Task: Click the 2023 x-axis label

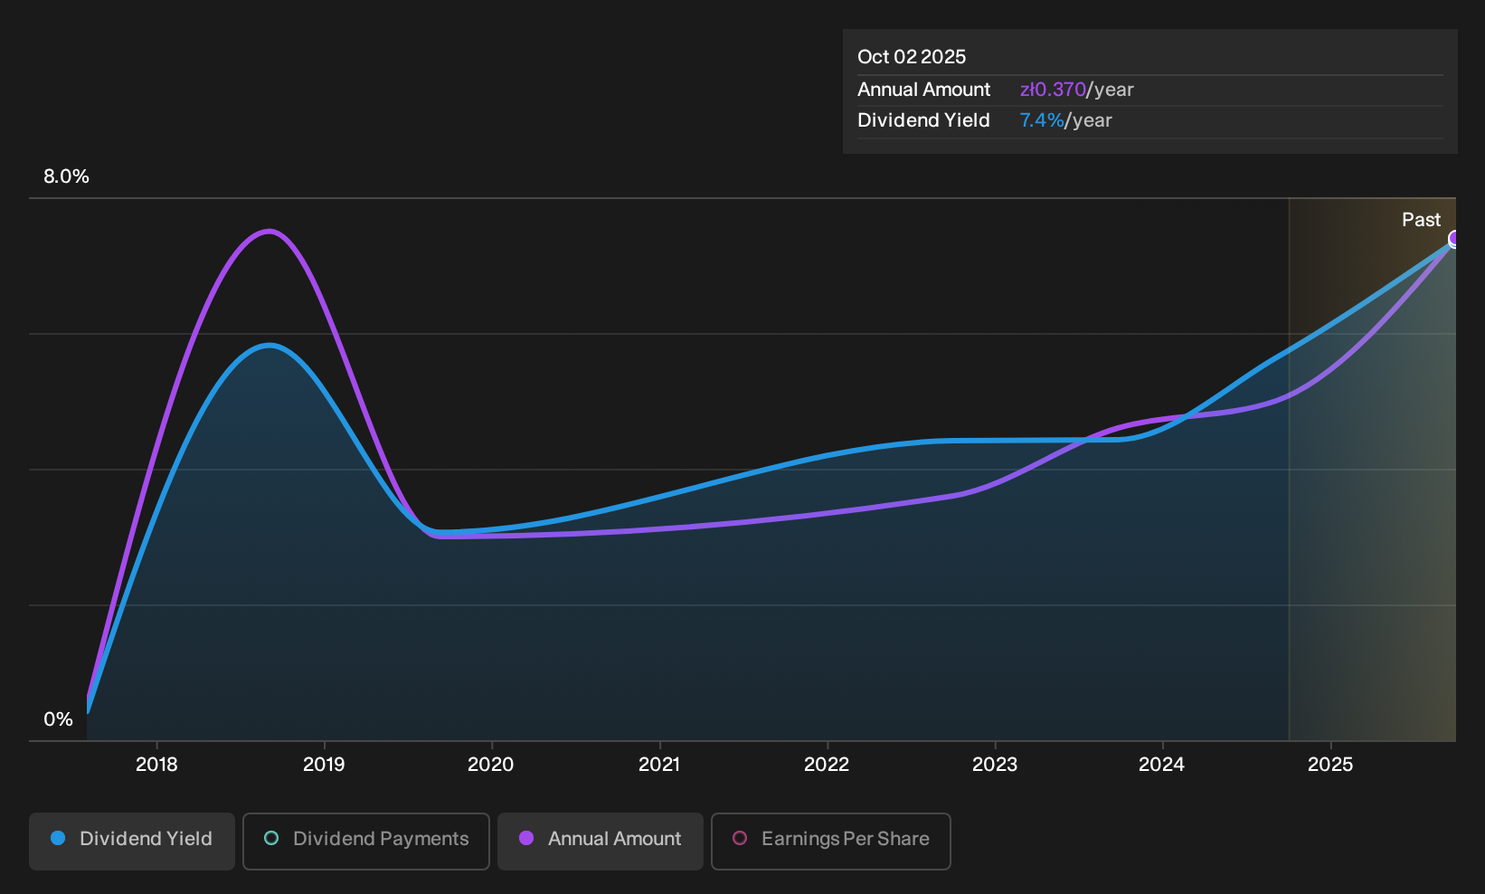Action: (x=995, y=765)
